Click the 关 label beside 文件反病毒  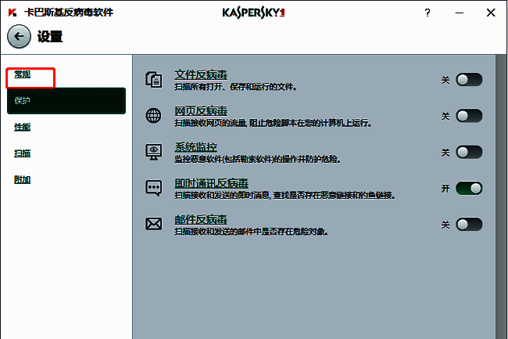point(445,80)
